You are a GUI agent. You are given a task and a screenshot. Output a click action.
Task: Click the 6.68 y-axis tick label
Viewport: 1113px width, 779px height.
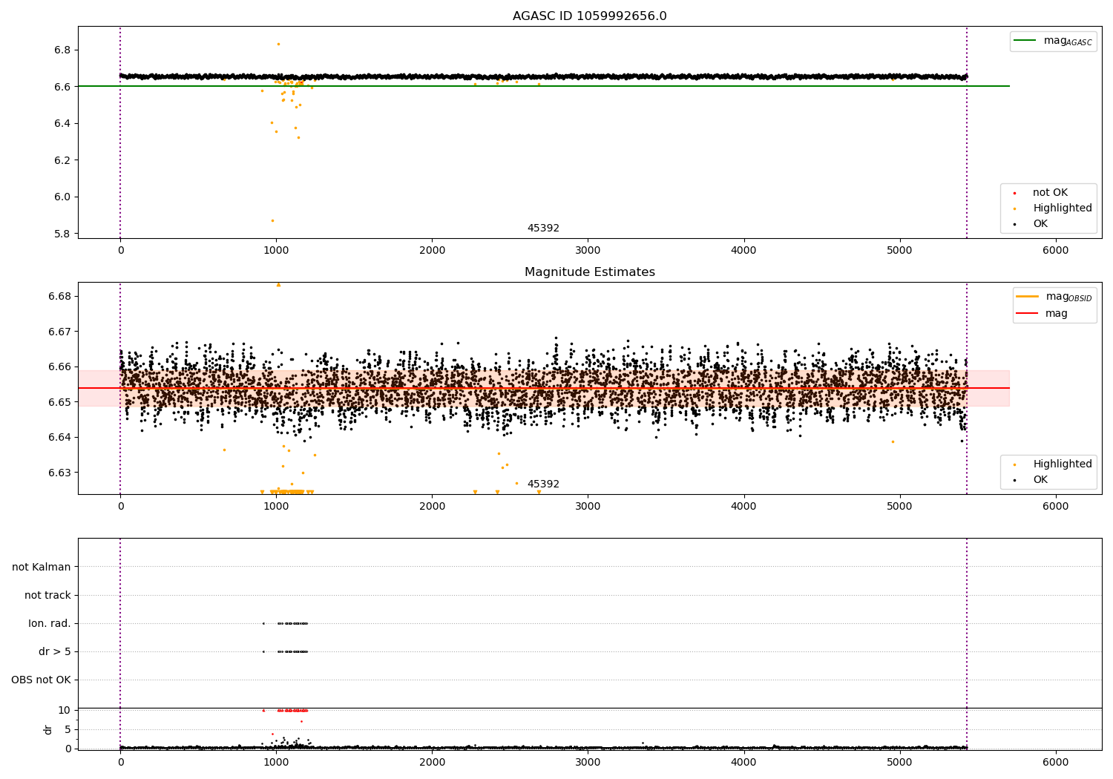(59, 297)
